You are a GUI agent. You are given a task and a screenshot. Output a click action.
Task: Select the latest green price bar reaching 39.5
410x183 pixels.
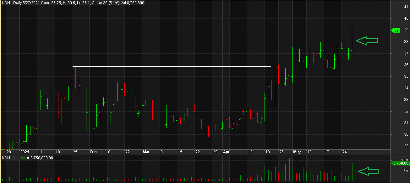(352, 38)
